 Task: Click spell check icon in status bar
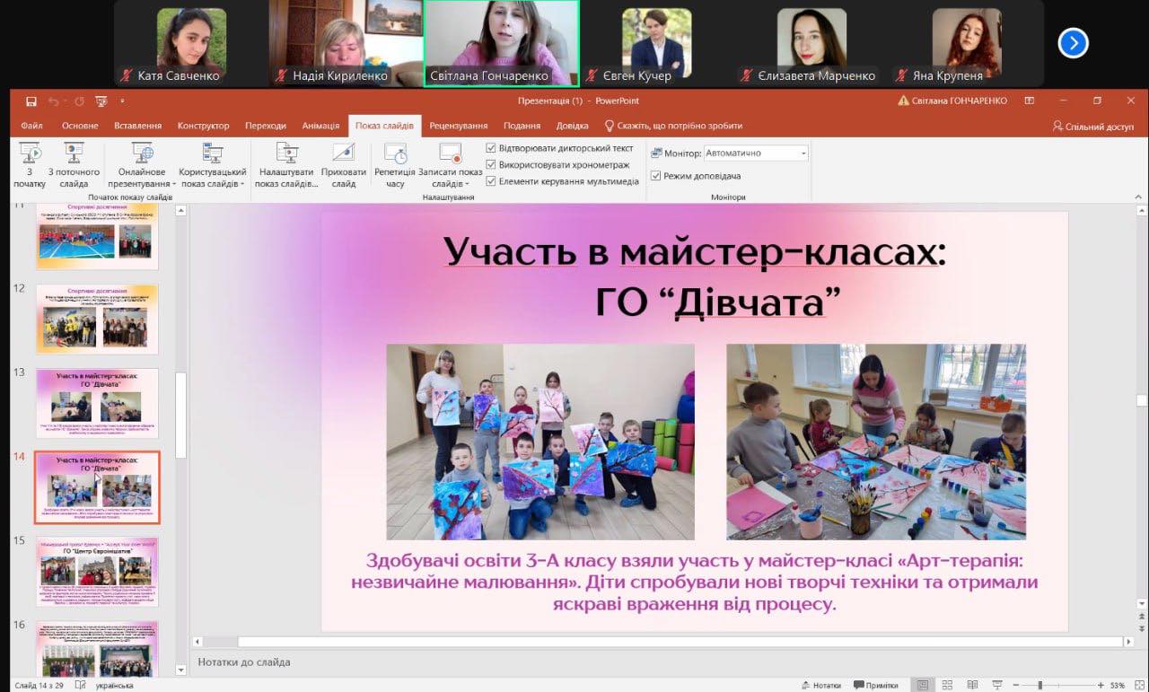click(x=80, y=685)
